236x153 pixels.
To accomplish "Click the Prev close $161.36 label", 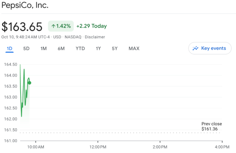I will (209, 126).
